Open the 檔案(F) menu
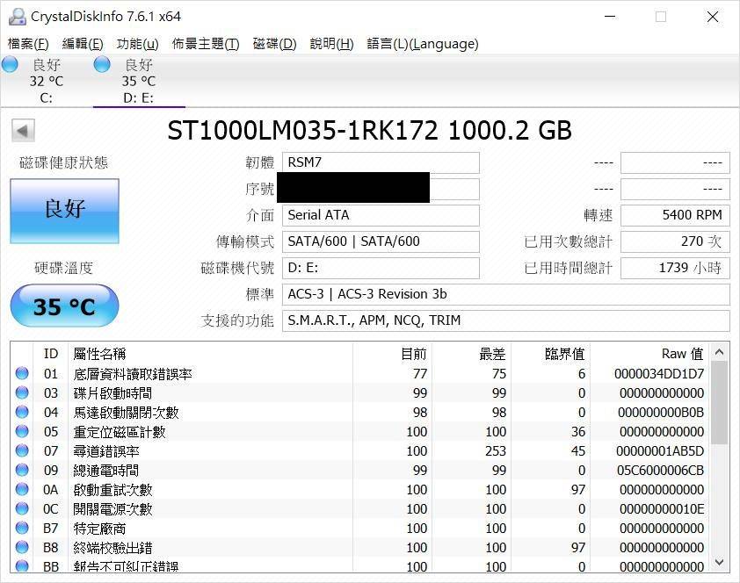740x583 pixels. pos(28,44)
